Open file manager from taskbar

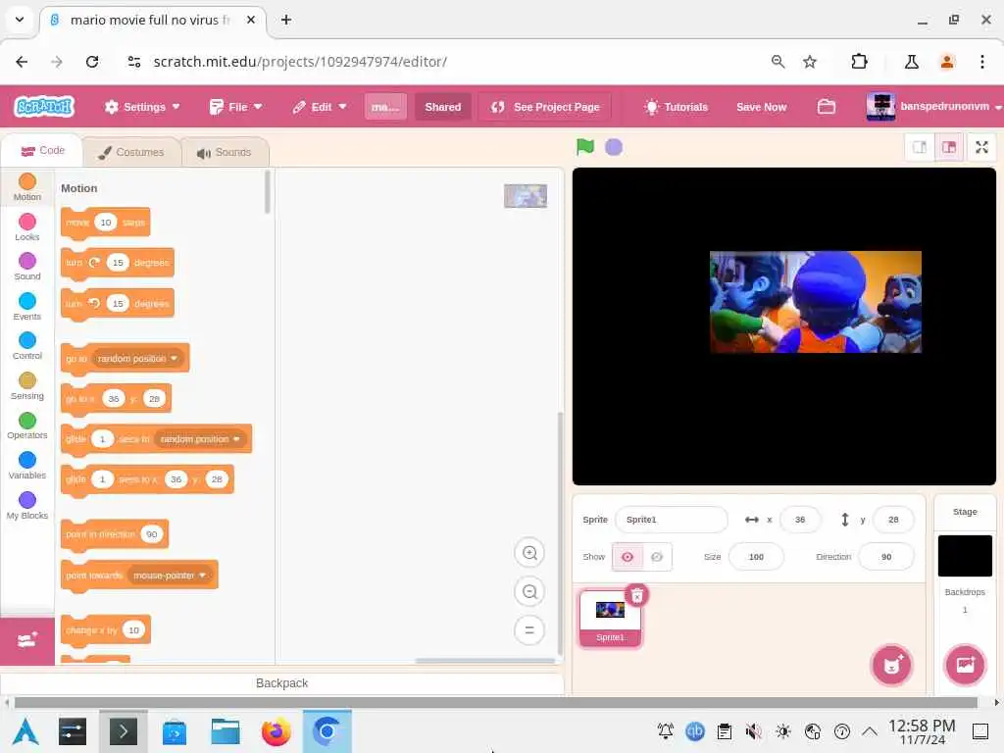226,731
